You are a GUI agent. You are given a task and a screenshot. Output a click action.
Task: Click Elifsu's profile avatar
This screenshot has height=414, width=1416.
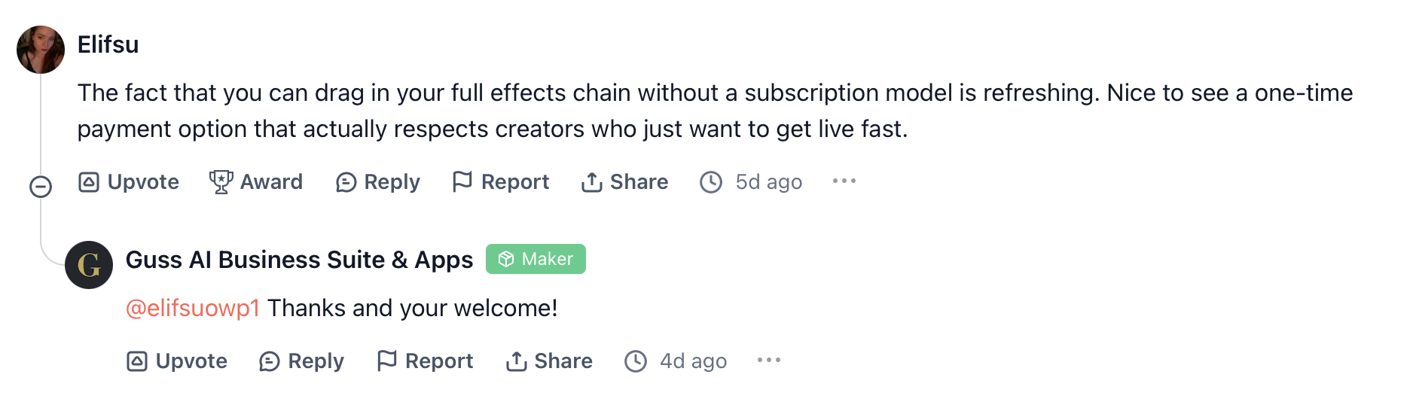click(41, 50)
